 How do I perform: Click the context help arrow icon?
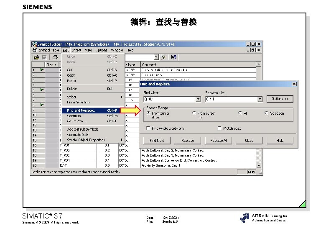[173, 57]
